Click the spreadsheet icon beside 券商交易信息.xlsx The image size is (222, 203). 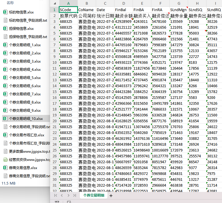pyautogui.click(x=5, y=168)
